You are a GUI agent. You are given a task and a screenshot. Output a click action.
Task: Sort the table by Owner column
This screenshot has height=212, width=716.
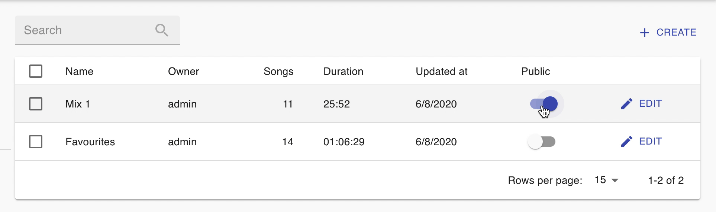(x=183, y=71)
